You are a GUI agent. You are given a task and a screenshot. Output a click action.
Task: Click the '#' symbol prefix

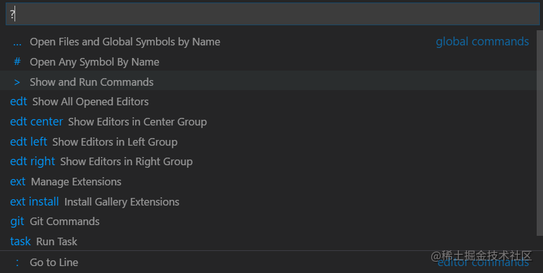tap(17, 62)
